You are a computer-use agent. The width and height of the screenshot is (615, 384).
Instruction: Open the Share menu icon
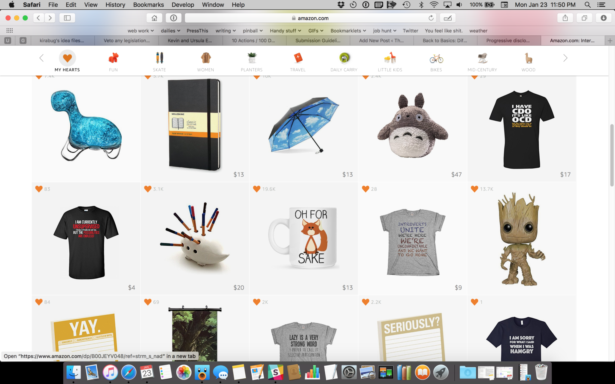[x=565, y=18]
